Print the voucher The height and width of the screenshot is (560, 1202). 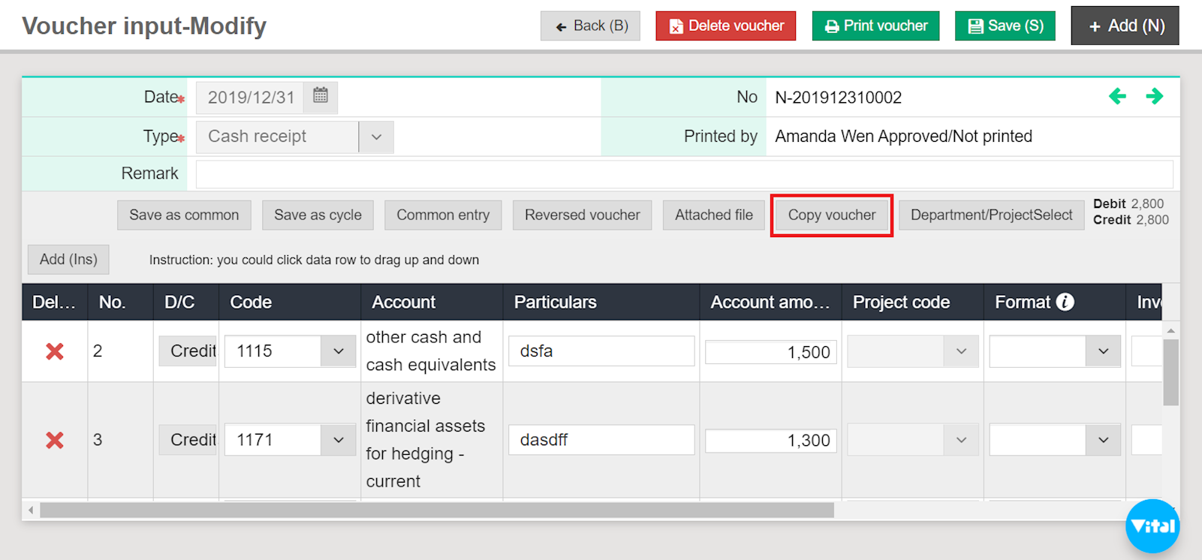(875, 26)
